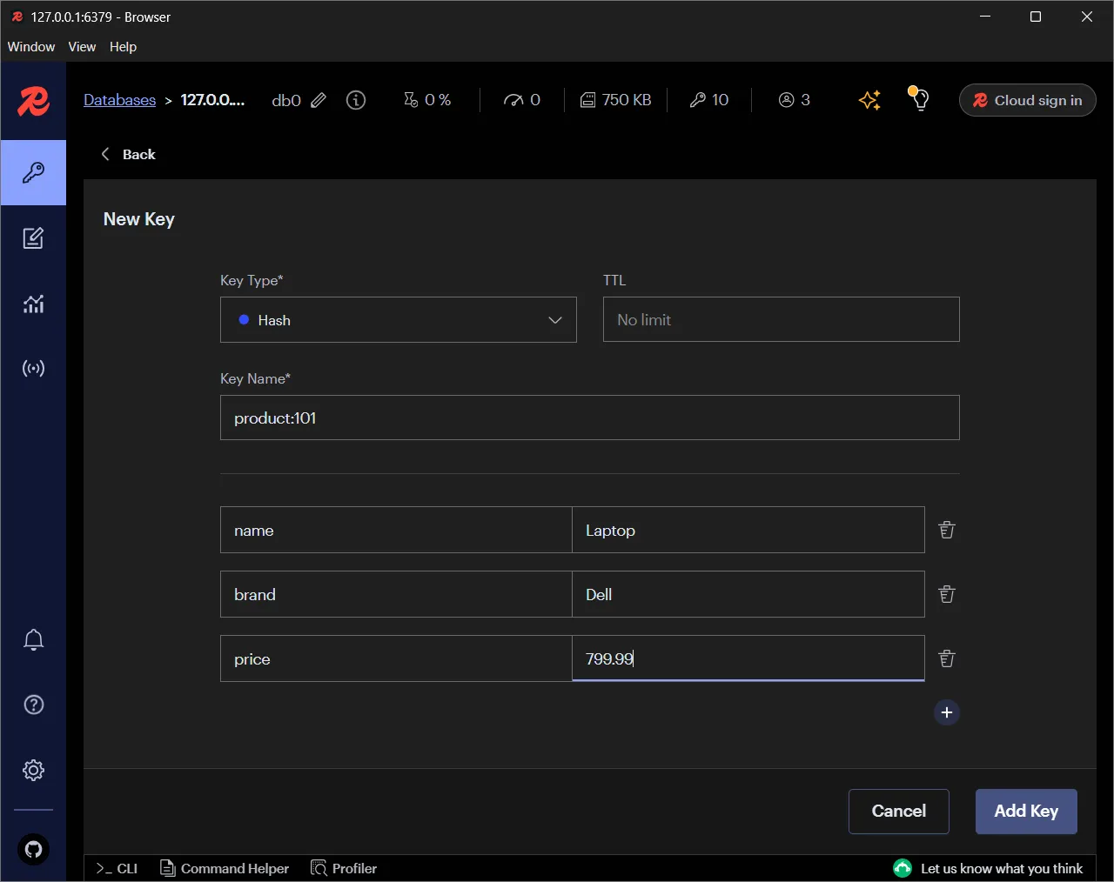Add a new hash field row
The height and width of the screenshot is (882, 1114).
point(946,712)
